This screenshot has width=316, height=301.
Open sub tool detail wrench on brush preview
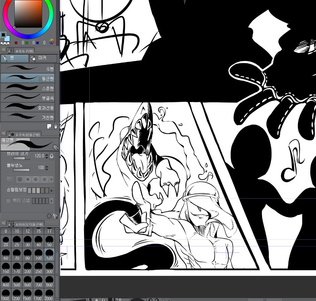click(x=56, y=147)
